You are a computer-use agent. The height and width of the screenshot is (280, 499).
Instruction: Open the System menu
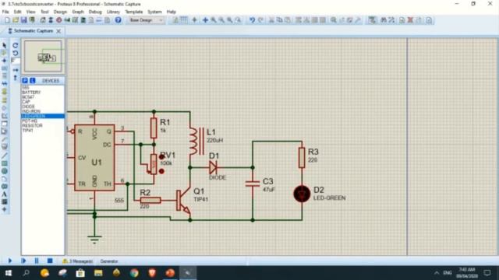point(154,12)
